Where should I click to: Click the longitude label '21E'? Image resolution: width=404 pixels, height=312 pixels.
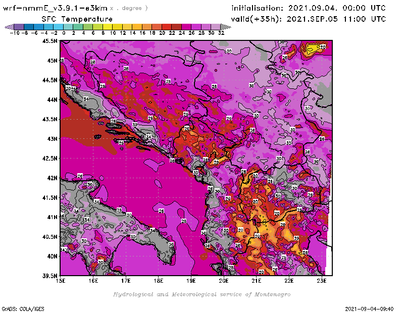(x=257, y=281)
